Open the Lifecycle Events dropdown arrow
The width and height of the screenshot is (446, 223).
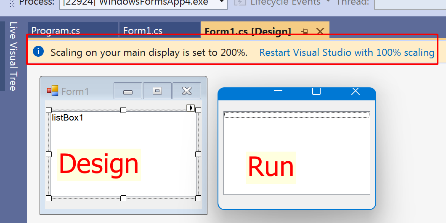[x=328, y=2]
